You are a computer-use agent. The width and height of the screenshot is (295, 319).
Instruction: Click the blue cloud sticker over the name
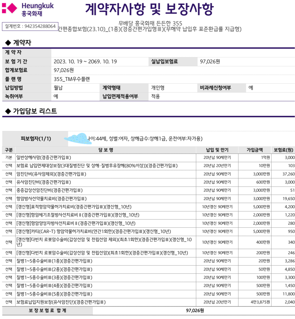click(x=78, y=139)
